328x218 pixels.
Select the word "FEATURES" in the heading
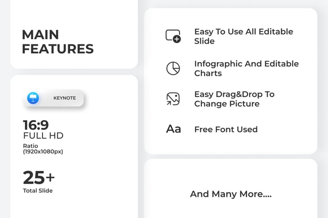point(58,49)
